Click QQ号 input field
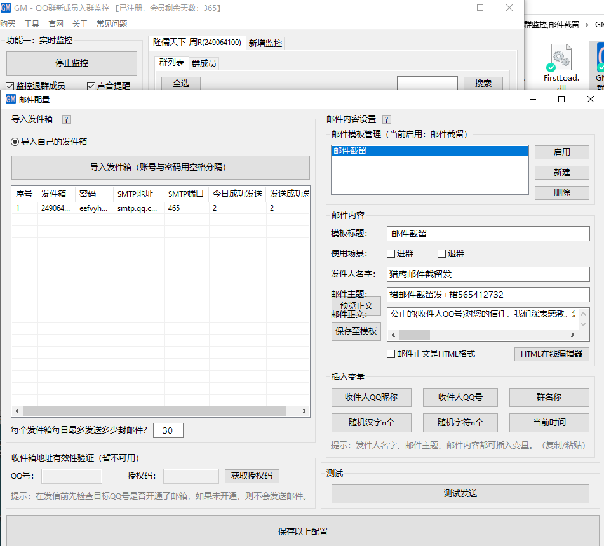This screenshot has width=604, height=546. pyautogui.click(x=72, y=476)
